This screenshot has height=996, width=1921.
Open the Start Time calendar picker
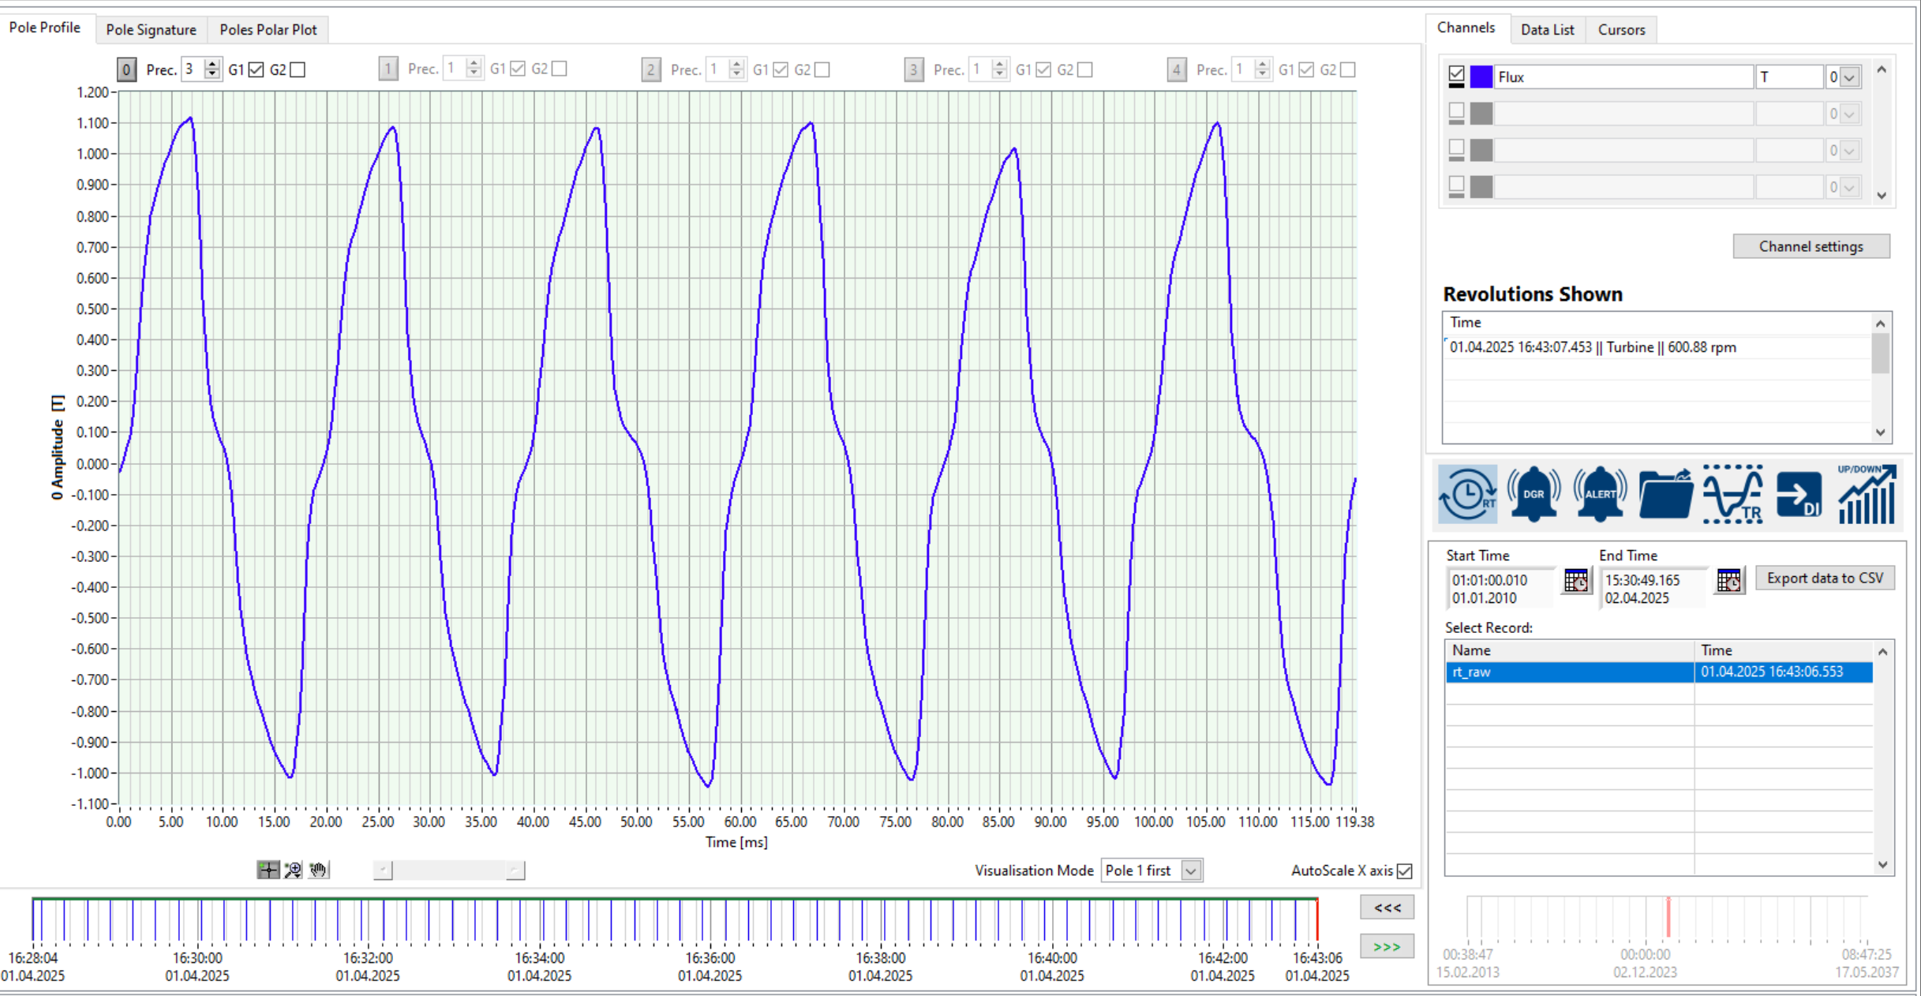pyautogui.click(x=1575, y=581)
